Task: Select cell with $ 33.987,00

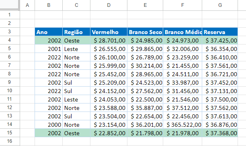Action: tap(182, 83)
